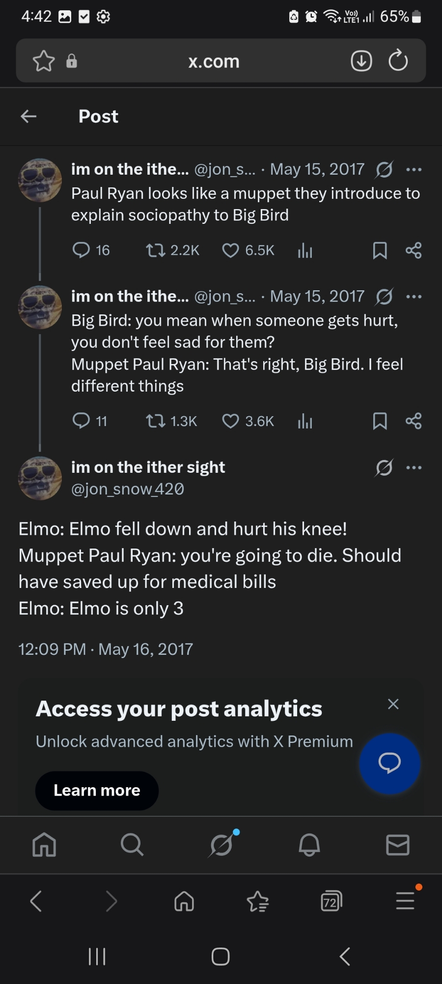View analytics for the Big Bird reply

pos(305,421)
